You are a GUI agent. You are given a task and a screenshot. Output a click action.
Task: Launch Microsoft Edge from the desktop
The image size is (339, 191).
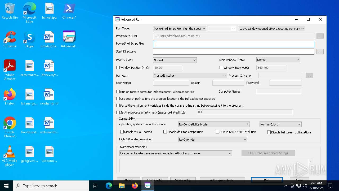(x=29, y=12)
